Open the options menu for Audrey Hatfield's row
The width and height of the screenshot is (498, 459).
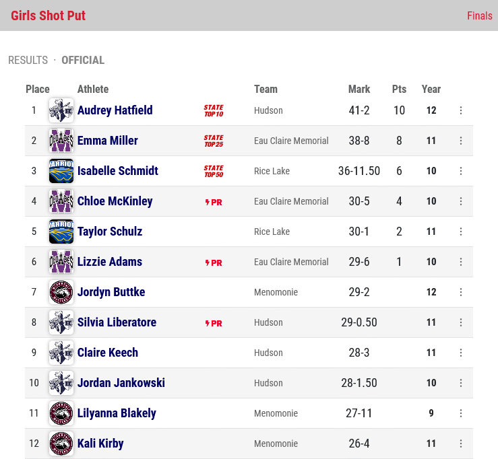[461, 110]
